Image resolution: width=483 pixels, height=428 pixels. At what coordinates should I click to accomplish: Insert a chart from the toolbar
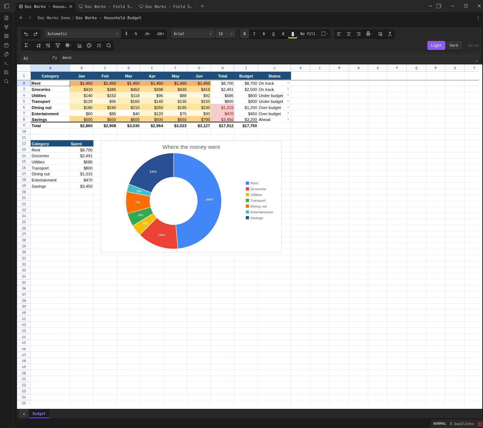click(80, 46)
